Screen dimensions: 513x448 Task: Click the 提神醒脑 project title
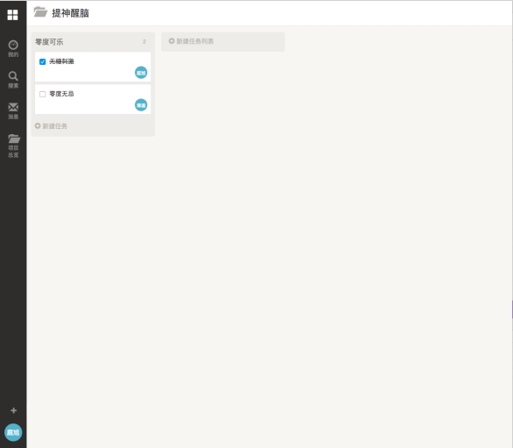(x=70, y=13)
